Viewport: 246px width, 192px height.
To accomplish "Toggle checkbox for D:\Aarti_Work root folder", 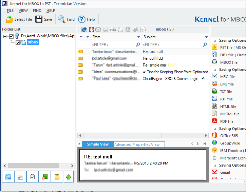I will [11, 36].
